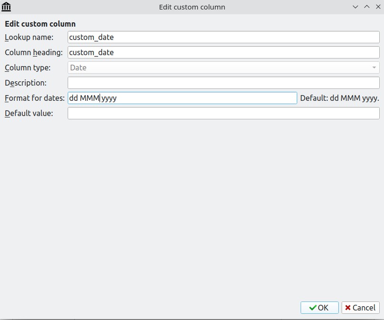384x320 pixels.
Task: Minimize the Edit custom column window
Action: click(355, 7)
